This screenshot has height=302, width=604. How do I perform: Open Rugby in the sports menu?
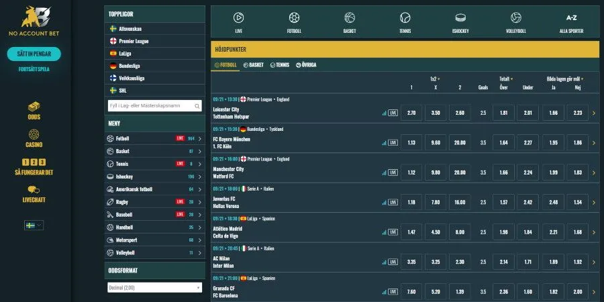[x=154, y=202]
